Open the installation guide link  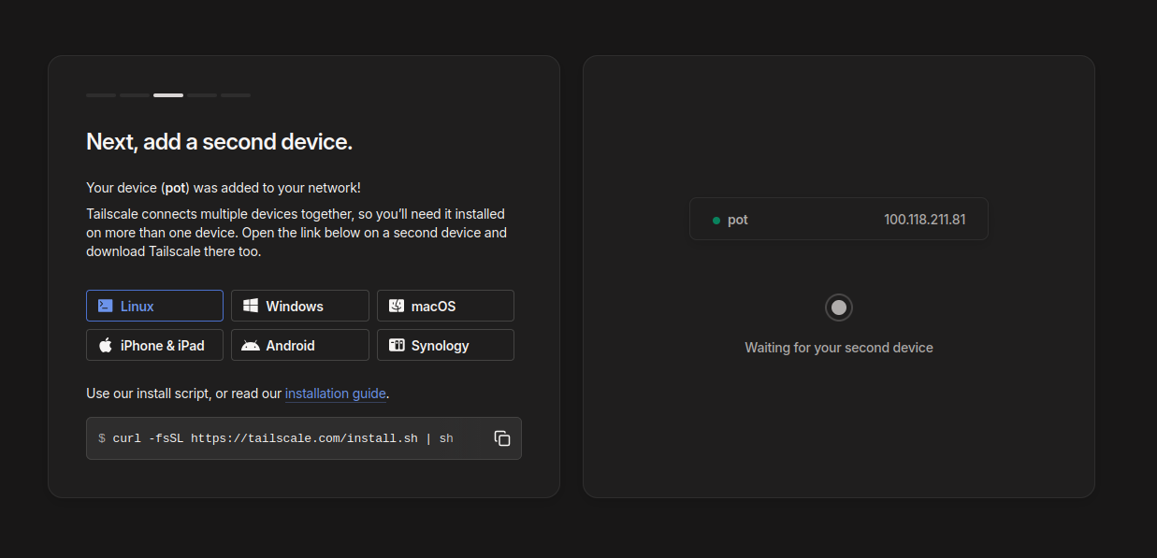pos(335,393)
